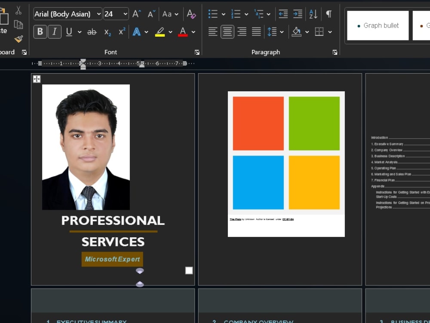Select the profile photo on cover page
The image size is (430, 323).
(86, 147)
